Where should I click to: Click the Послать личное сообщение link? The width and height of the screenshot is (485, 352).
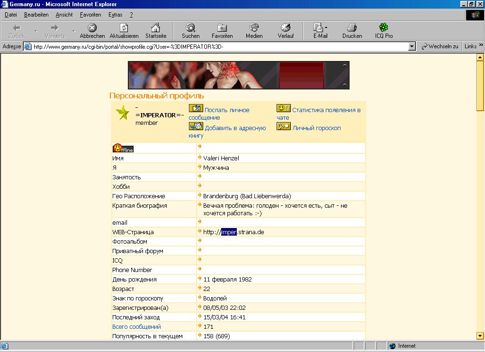[x=226, y=110]
